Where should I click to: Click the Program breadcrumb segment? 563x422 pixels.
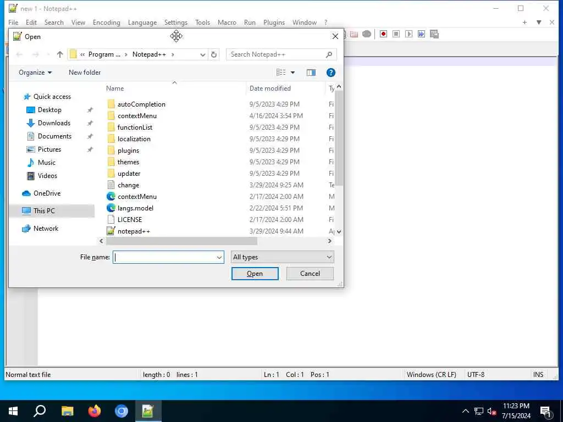tap(104, 54)
